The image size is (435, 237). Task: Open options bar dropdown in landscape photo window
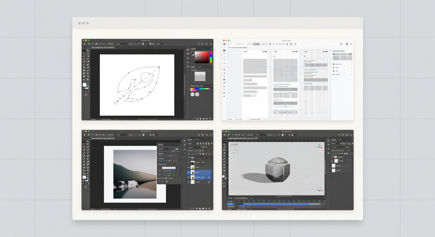121,135
